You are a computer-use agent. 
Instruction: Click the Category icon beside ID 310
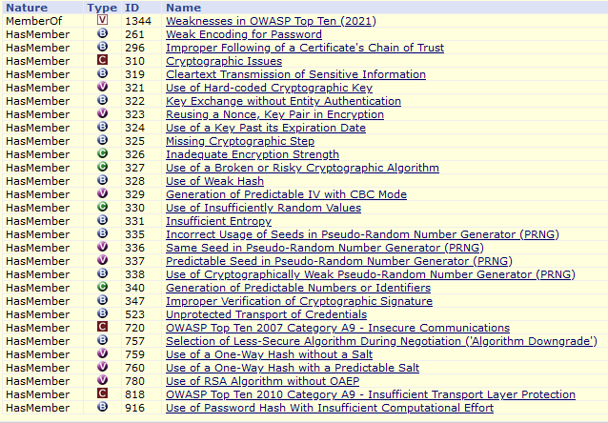click(102, 60)
